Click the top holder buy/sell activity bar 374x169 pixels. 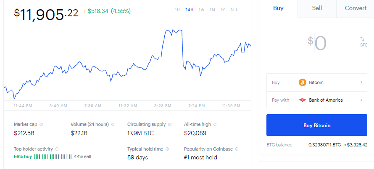coord(53,156)
